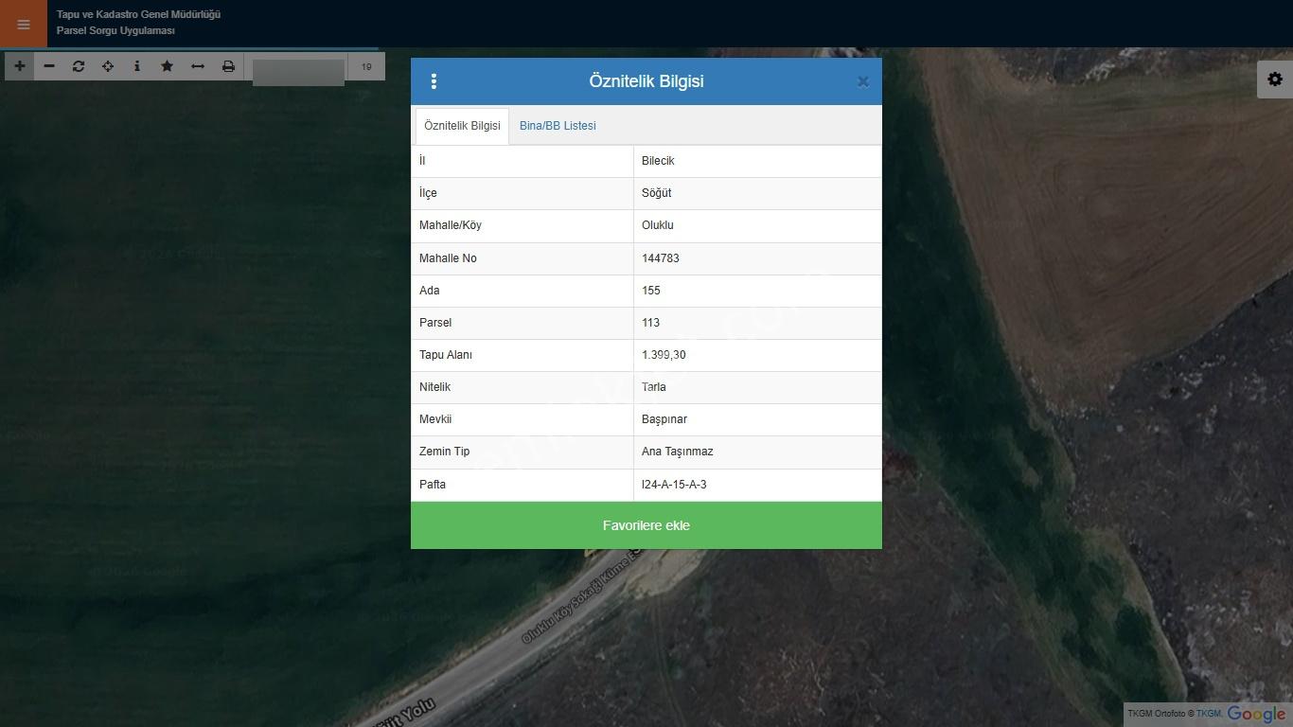Select Tapu Alanı value 1.399,30

pos(664,355)
